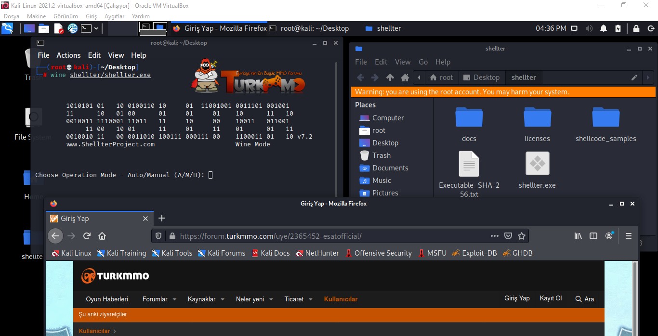Image resolution: width=658 pixels, height=336 pixels.
Task: Select Trash in the Places sidebar
Action: 375,155
